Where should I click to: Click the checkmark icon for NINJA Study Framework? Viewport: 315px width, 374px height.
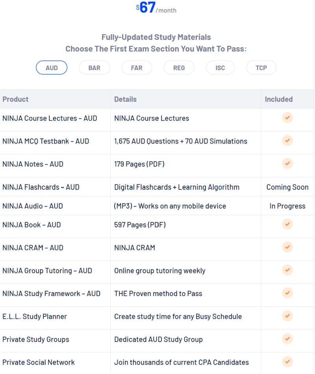point(287,293)
